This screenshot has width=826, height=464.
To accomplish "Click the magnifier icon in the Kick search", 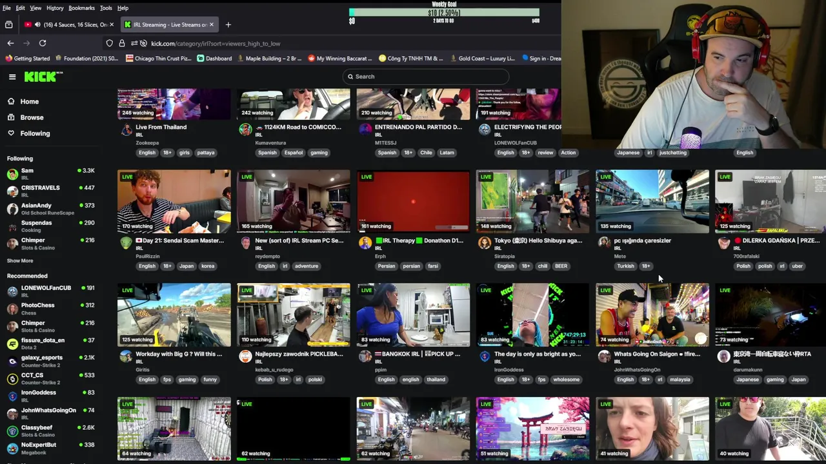I will (x=350, y=77).
